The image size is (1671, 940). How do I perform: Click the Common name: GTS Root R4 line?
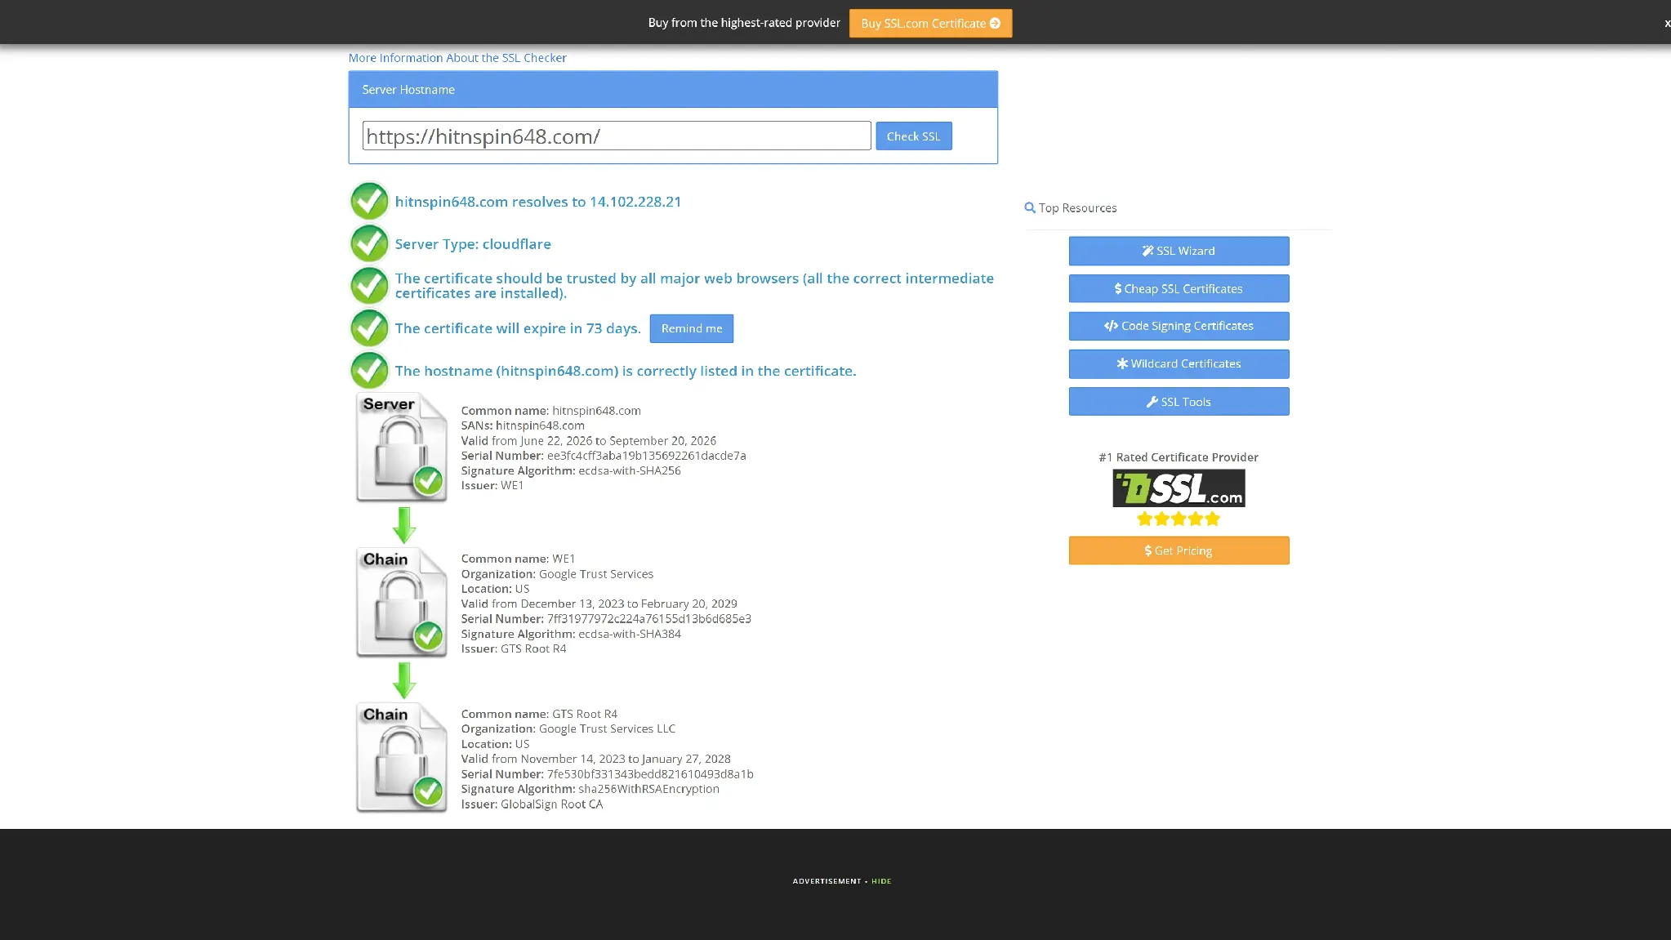(x=540, y=714)
